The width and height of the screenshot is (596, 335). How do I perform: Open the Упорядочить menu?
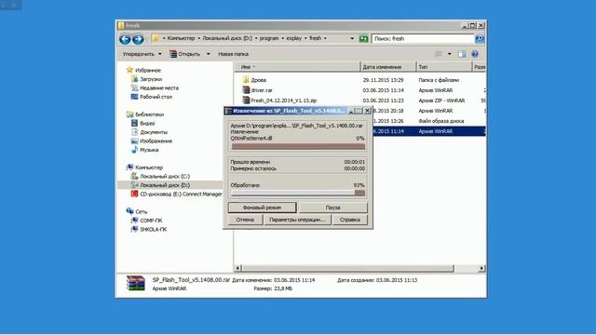click(x=142, y=54)
